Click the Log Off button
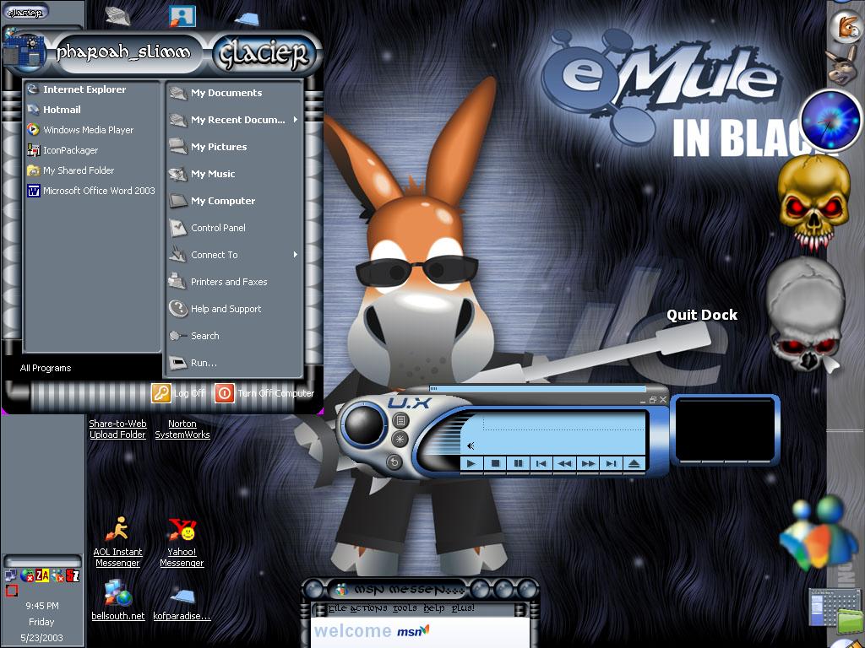865x648 pixels. click(179, 393)
